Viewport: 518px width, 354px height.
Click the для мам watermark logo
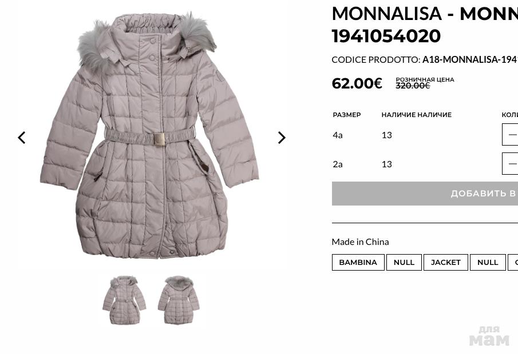tap(489, 336)
